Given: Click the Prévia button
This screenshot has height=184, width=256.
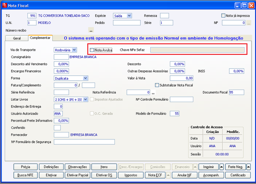Looking at the screenshot, I should (26, 167).
